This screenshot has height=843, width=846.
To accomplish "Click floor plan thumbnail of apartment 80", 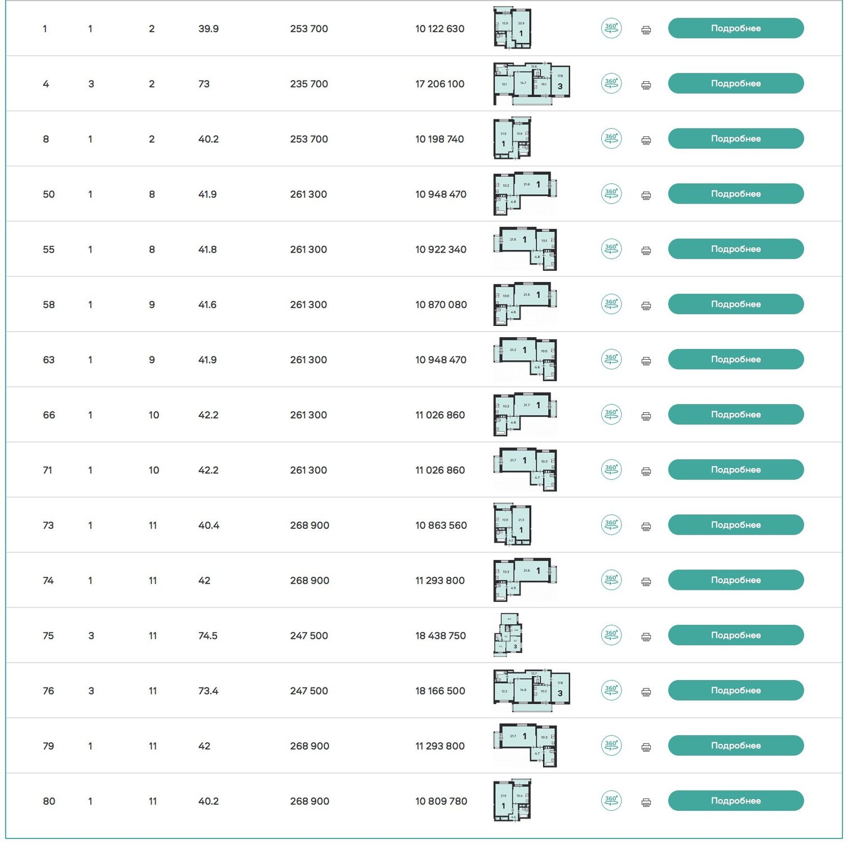I will [x=512, y=801].
